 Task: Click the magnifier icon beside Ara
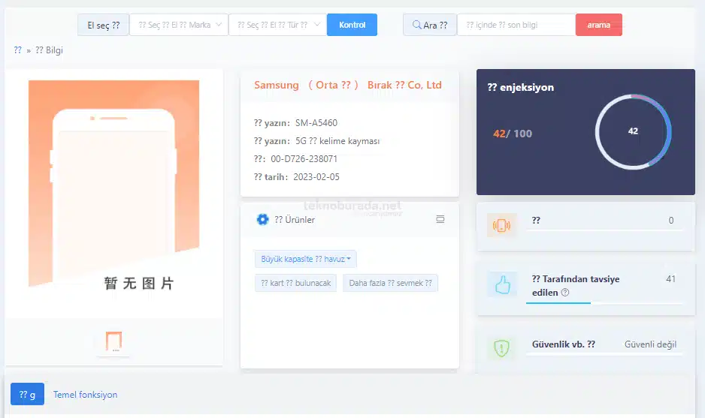click(x=417, y=25)
